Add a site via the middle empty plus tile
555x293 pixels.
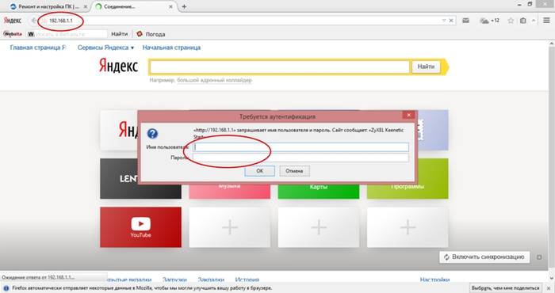[x=319, y=227]
